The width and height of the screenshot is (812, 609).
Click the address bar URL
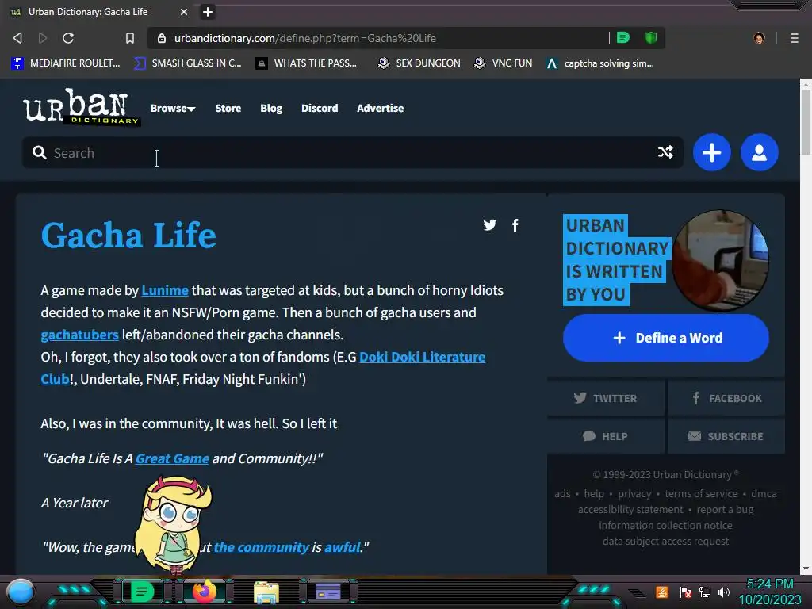305,38
